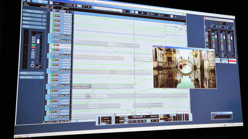Pick the Zoom magnifier tool in toolbar
Viewport: 248px width, 139px height.
[x=106, y=9]
